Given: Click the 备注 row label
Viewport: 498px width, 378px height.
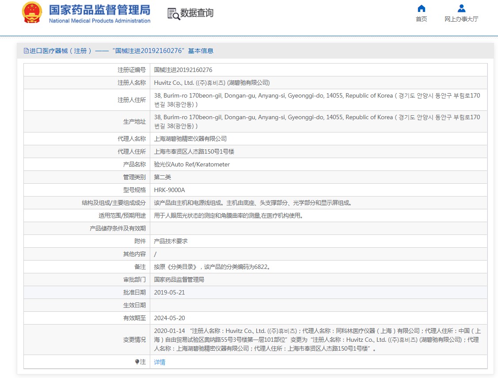Looking at the screenshot, I should pos(140,267).
